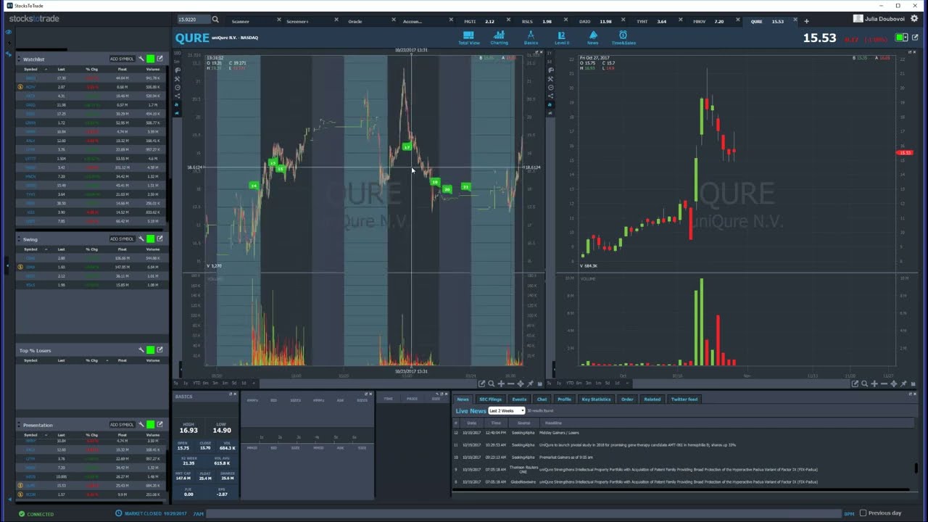Image resolution: width=928 pixels, height=522 pixels.
Task: Open Top % Losers wrench settings
Action: coord(141,350)
